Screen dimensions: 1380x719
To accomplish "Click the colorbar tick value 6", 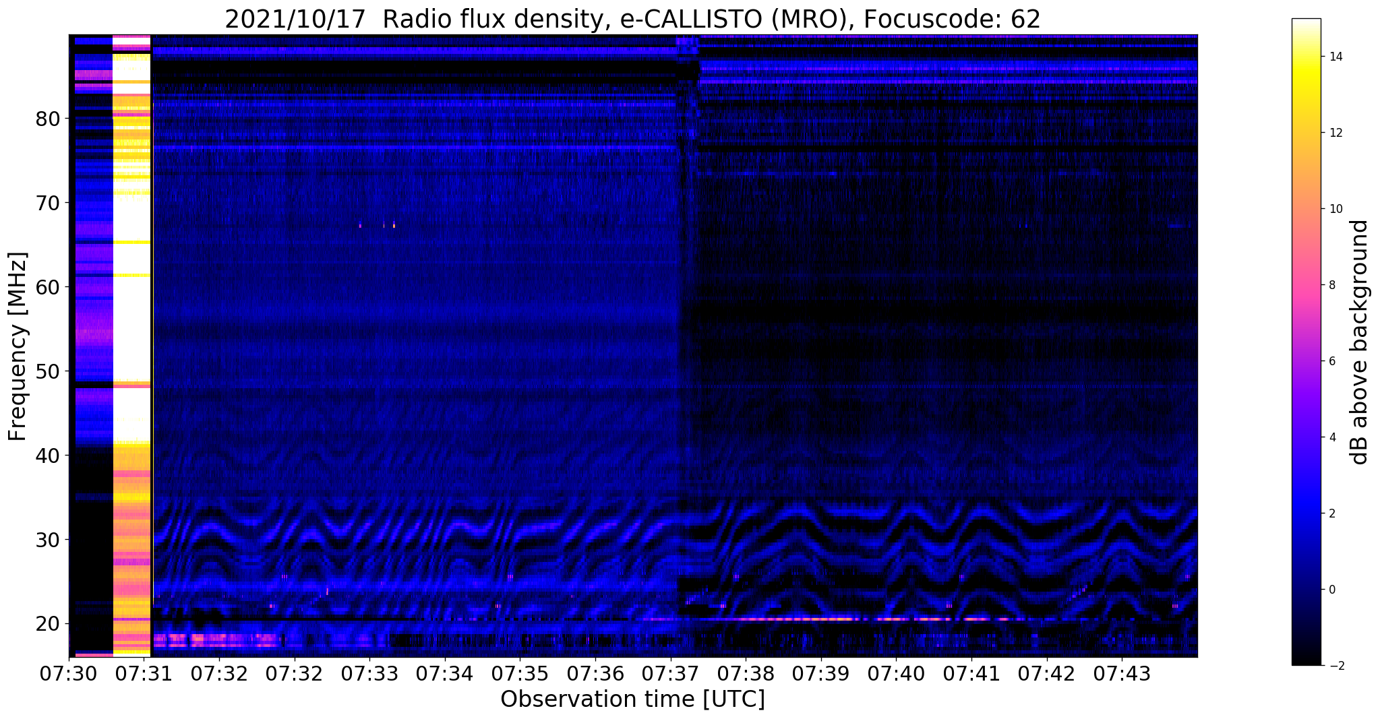I will [x=1331, y=361].
